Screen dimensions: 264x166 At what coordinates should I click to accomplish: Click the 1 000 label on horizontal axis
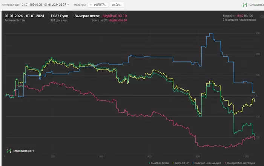pos(246,157)
